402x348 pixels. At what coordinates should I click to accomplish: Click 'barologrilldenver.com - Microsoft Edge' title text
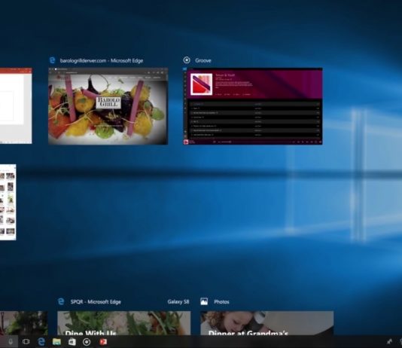(102, 60)
